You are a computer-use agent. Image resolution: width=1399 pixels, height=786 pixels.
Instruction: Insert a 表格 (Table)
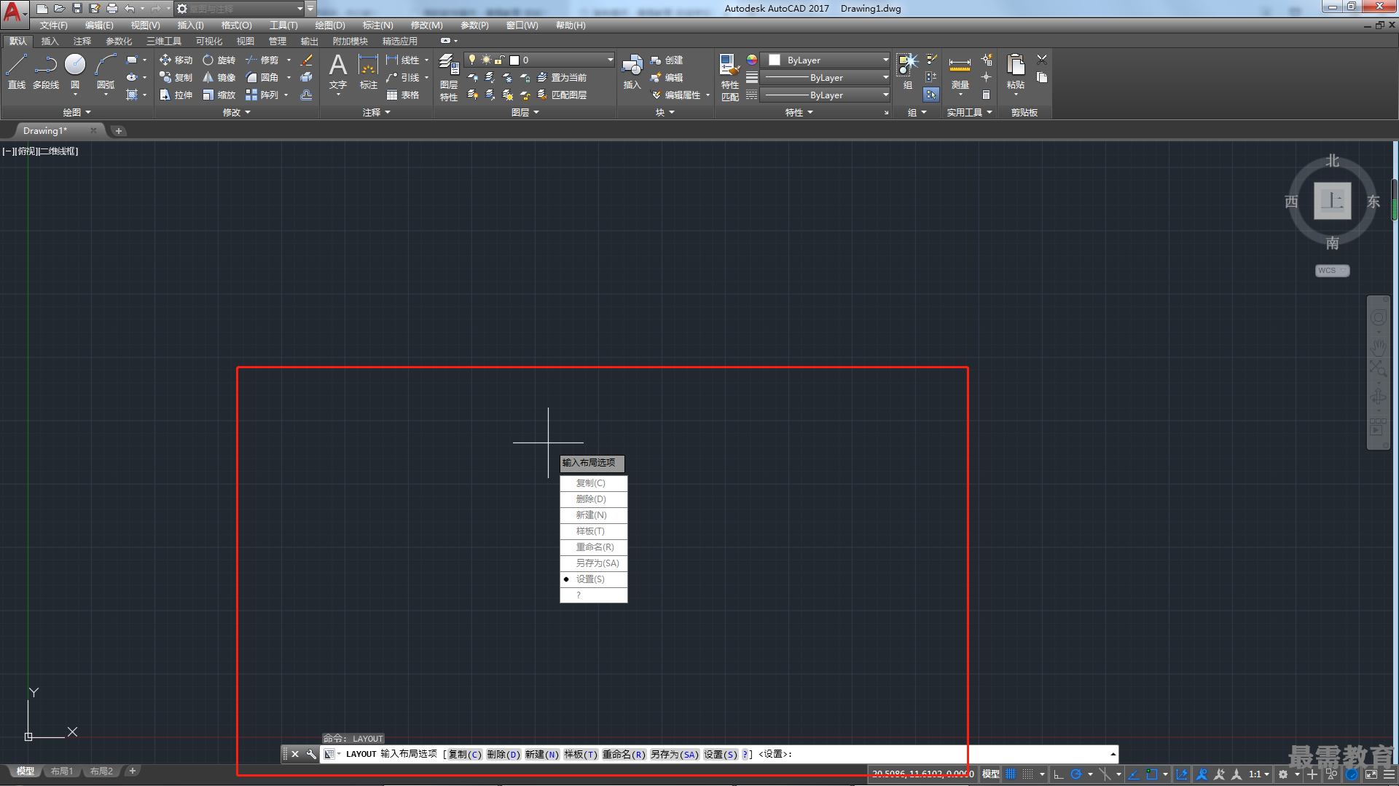pos(402,95)
